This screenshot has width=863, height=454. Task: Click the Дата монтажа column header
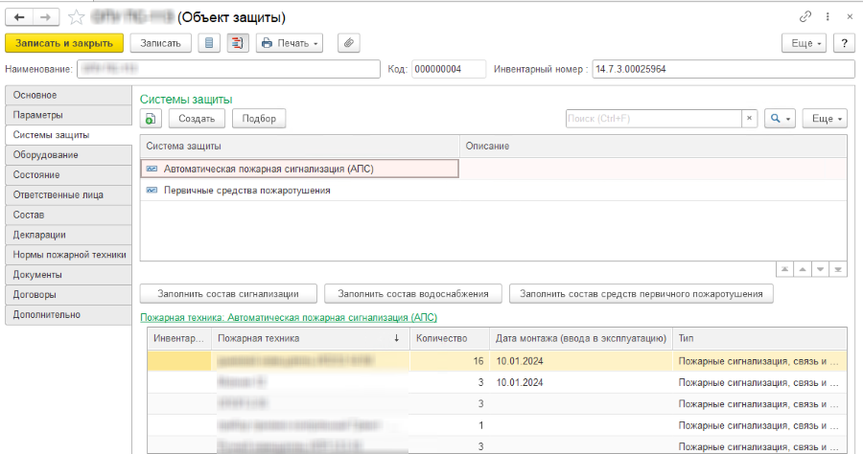(x=581, y=338)
